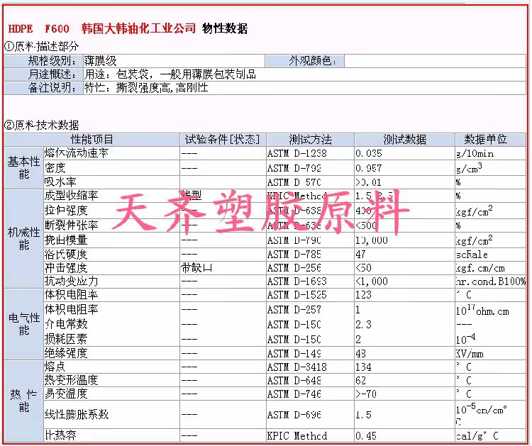The image size is (532, 446).
Task: Select the 熔点 row label
Action: pos(55,367)
